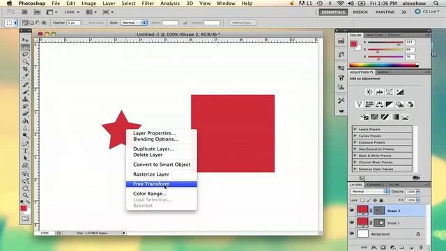
Task: Select the Eyedropper tool
Action: tap(25, 76)
